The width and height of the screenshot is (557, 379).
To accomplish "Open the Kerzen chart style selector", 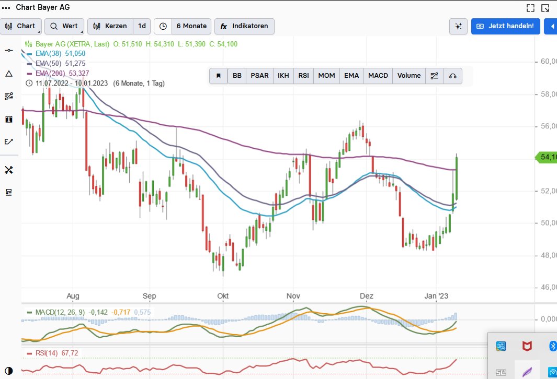I will (110, 26).
